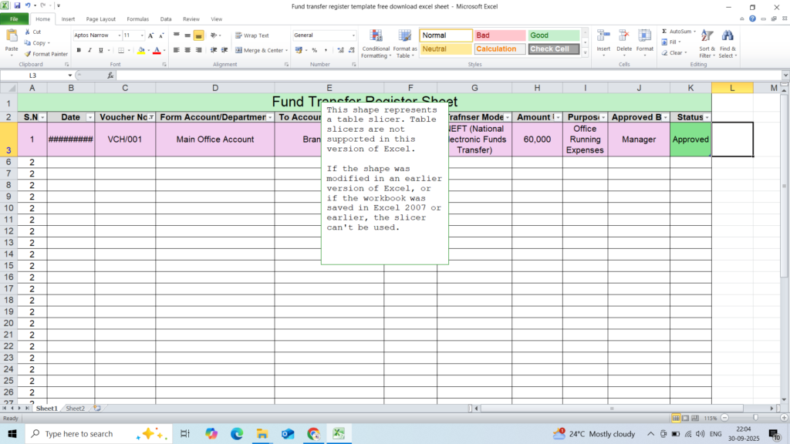The width and height of the screenshot is (790, 444).
Task: Open the General number format dropdown
Action: [x=354, y=35]
